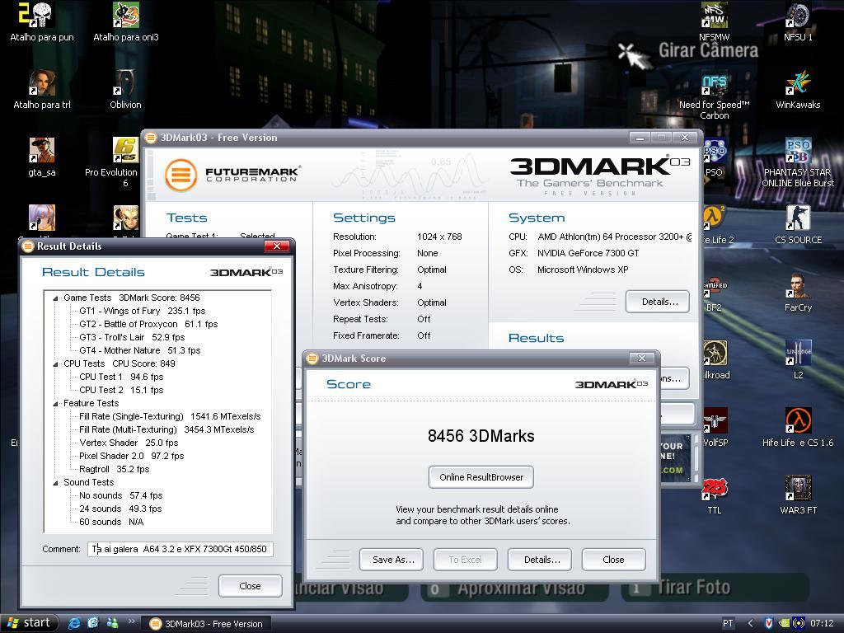Click the Futuremark Corporation logo
This screenshot has height=633, width=844.
(x=233, y=175)
